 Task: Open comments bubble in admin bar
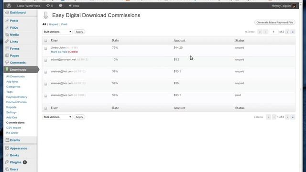(x=61, y=6)
